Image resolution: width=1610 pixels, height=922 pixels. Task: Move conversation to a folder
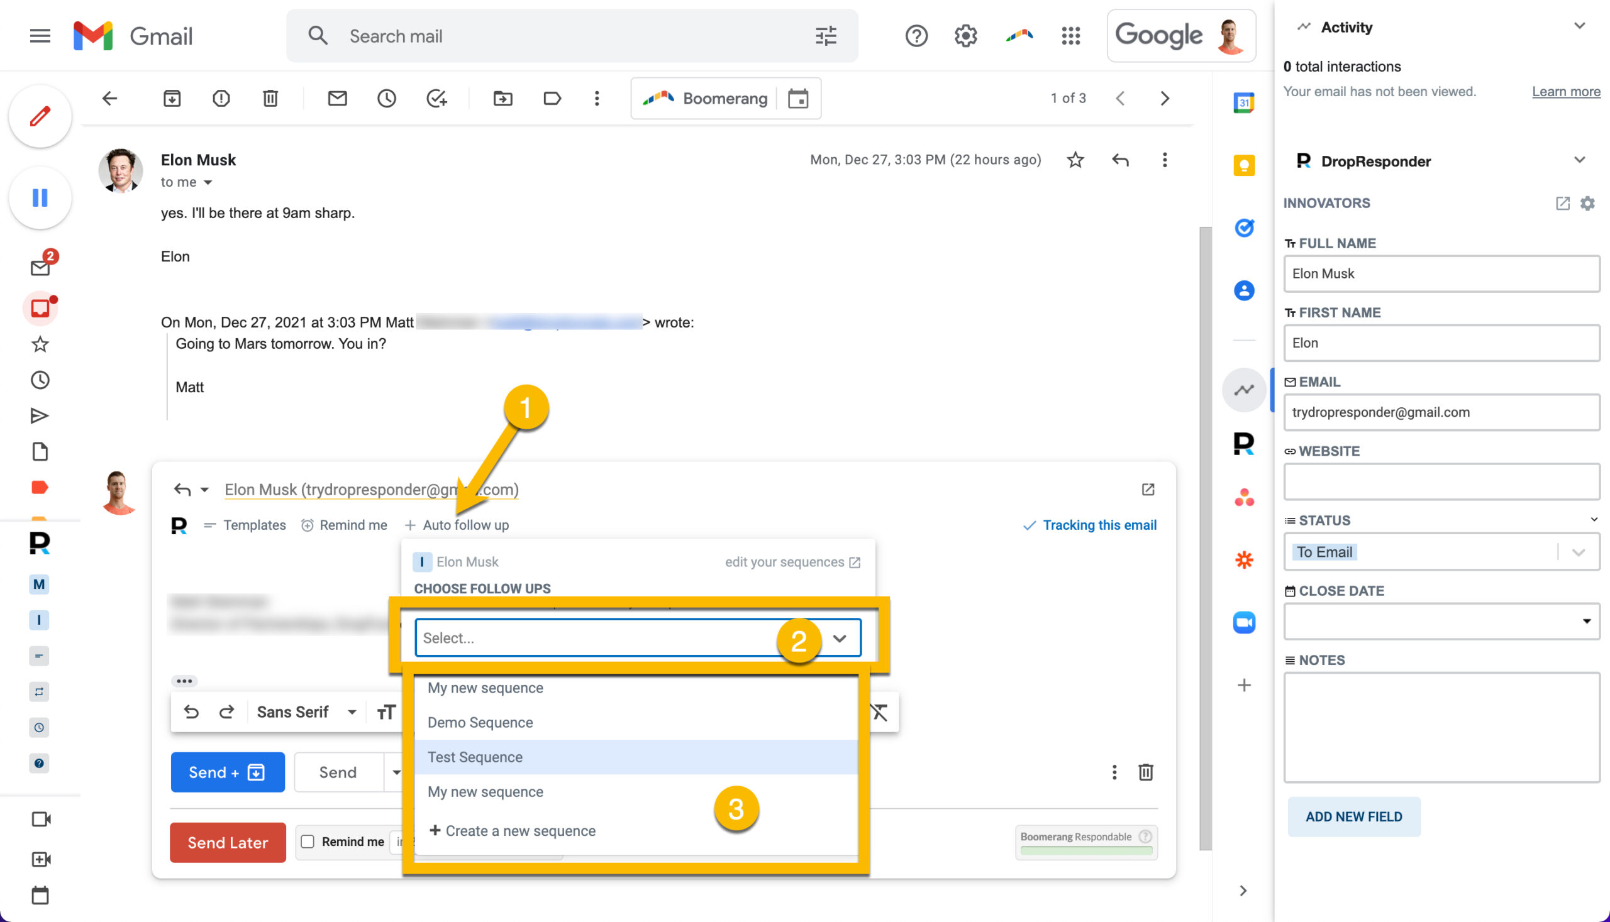click(x=502, y=98)
